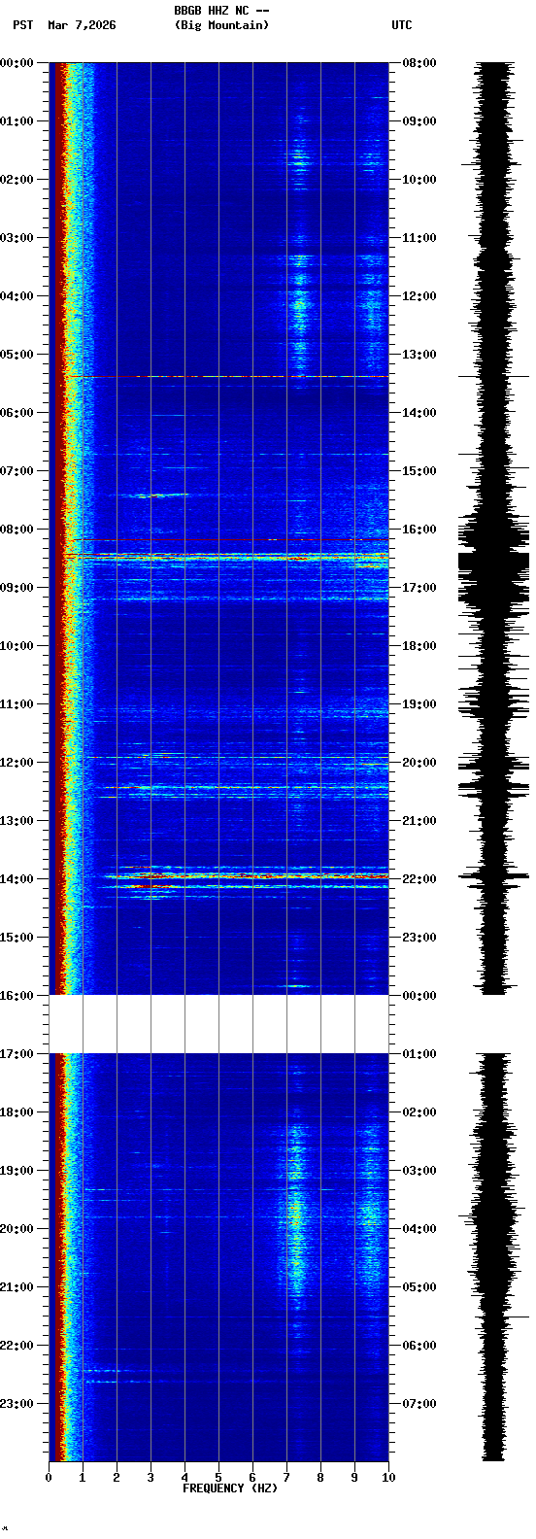This screenshot has height=1539, width=536.
Task: Click the 02:00 PST time label
Action: pyautogui.click(x=17, y=180)
